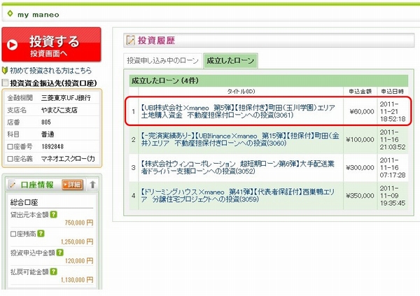420x296 pixels.
Task: Click the date 2011-11-16 07:17:28
Action: (393, 168)
